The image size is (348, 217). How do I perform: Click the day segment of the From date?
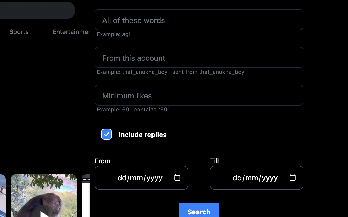[121, 178]
